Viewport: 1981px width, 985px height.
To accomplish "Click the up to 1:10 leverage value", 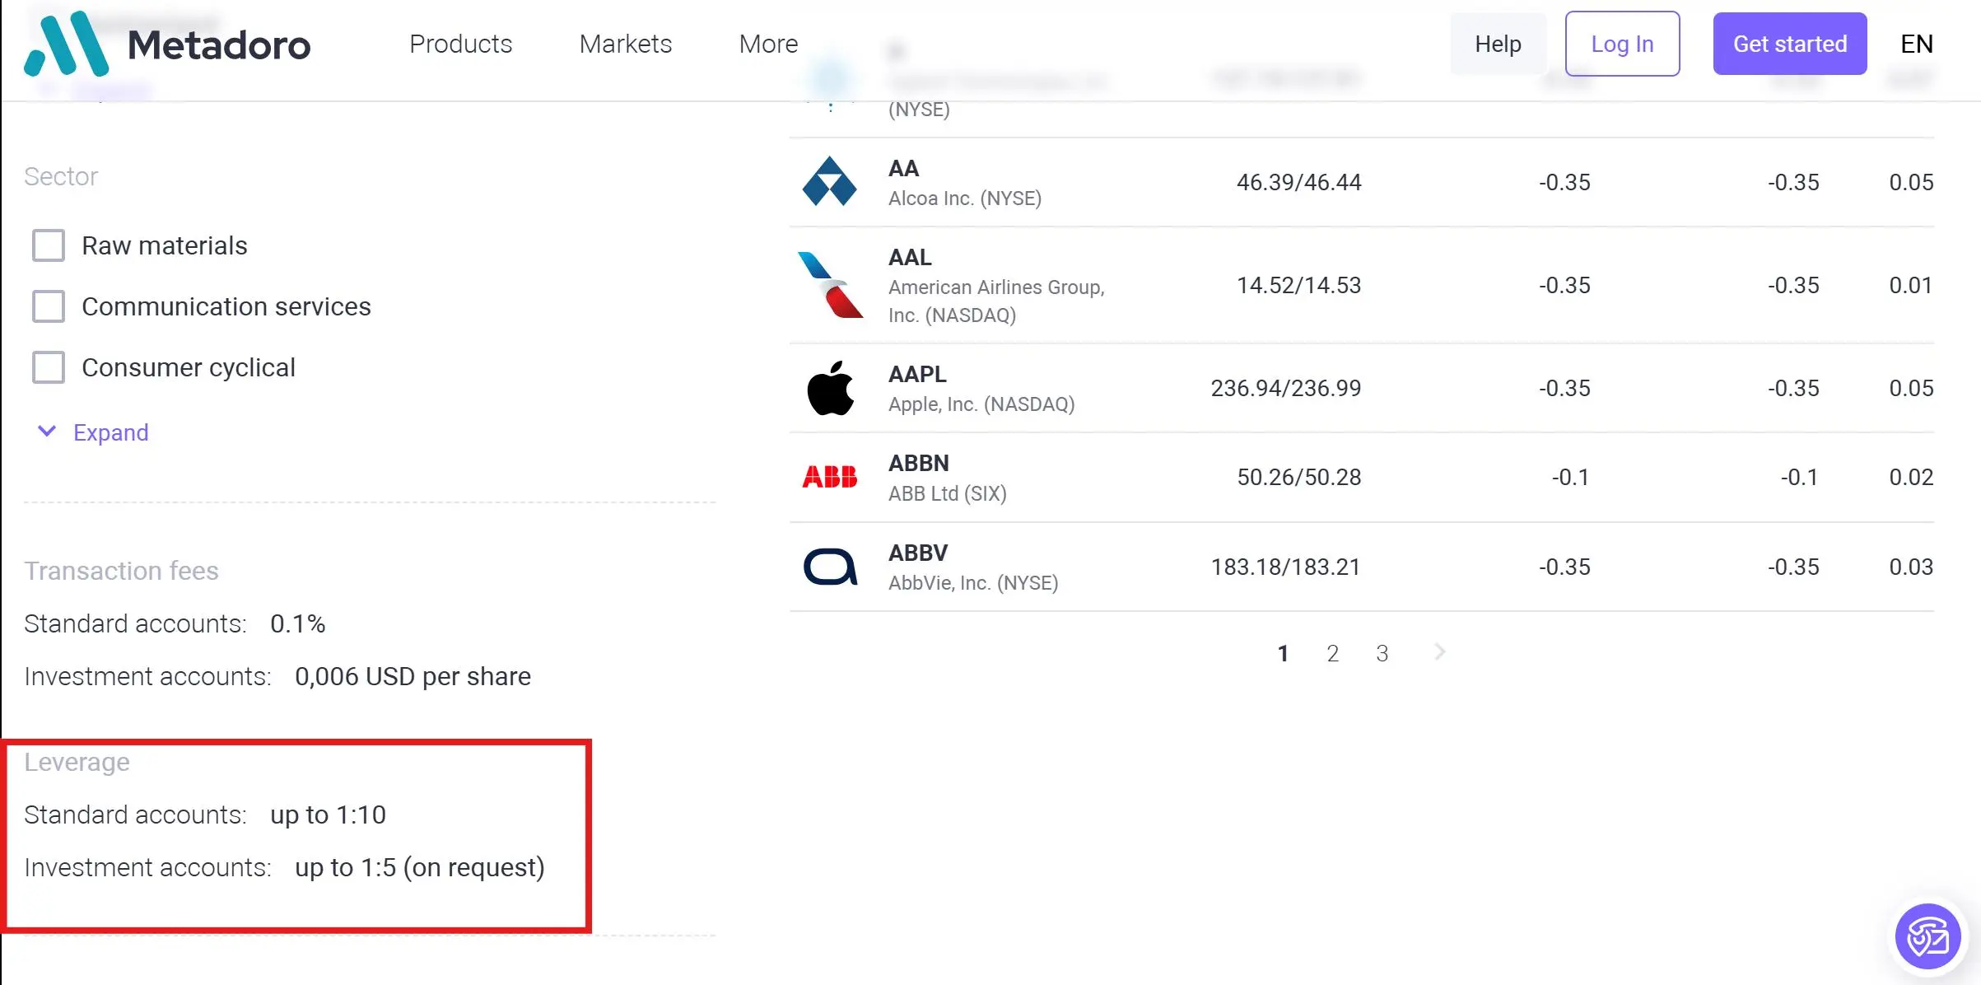I will tap(329, 815).
